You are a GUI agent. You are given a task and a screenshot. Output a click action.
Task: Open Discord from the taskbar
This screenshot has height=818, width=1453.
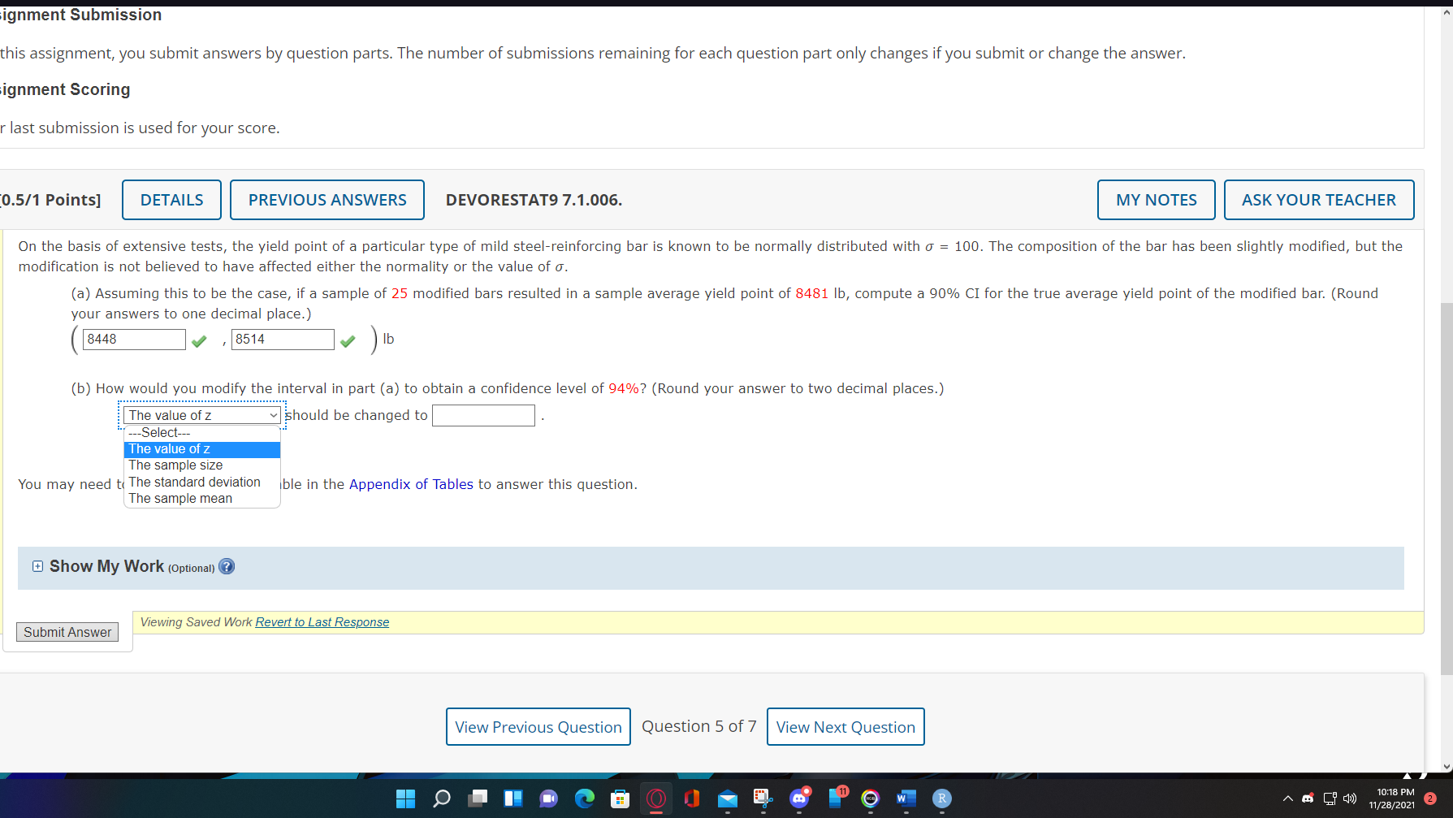799,799
